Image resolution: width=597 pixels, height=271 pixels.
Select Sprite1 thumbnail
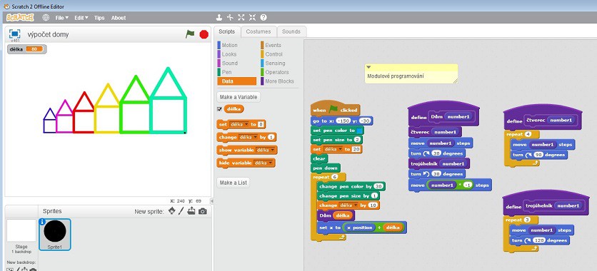pos(55,234)
